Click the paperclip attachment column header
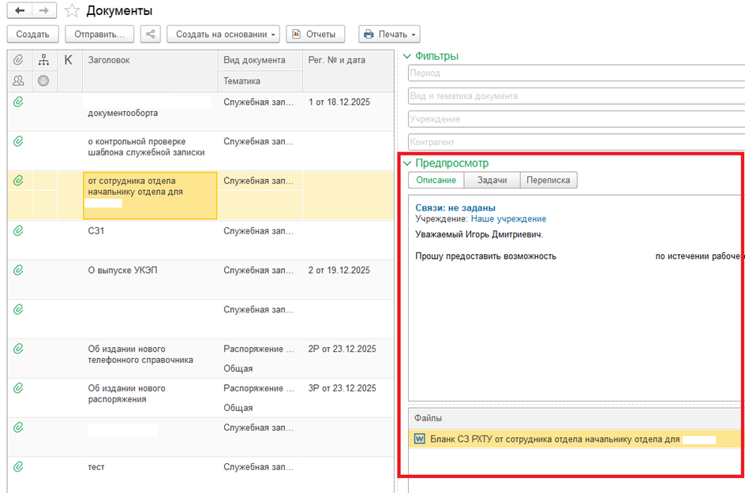This screenshot has height=493, width=745. [x=18, y=60]
